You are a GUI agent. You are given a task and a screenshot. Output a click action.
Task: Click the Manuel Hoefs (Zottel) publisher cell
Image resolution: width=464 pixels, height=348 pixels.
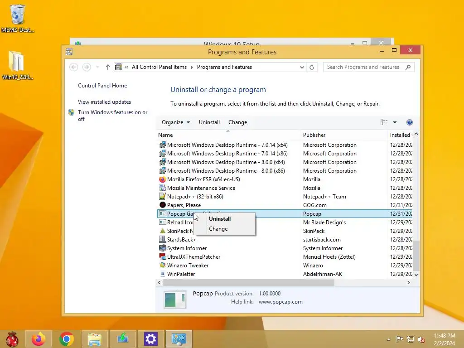[x=329, y=257]
